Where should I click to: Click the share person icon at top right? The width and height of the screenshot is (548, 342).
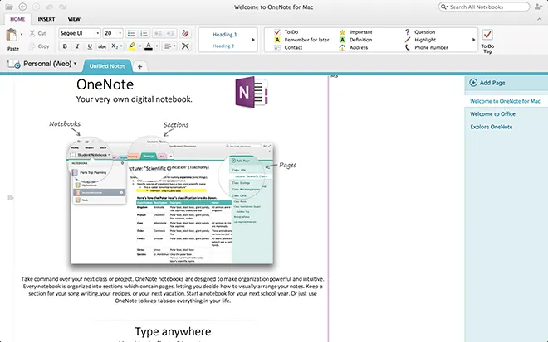[538, 7]
